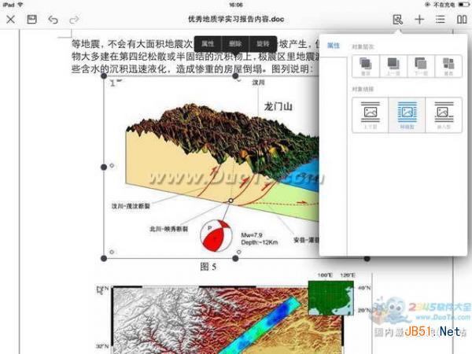The height and width of the screenshot is (354, 472).
Task: Click the bottom-left resize handle of image
Action: coord(104,256)
